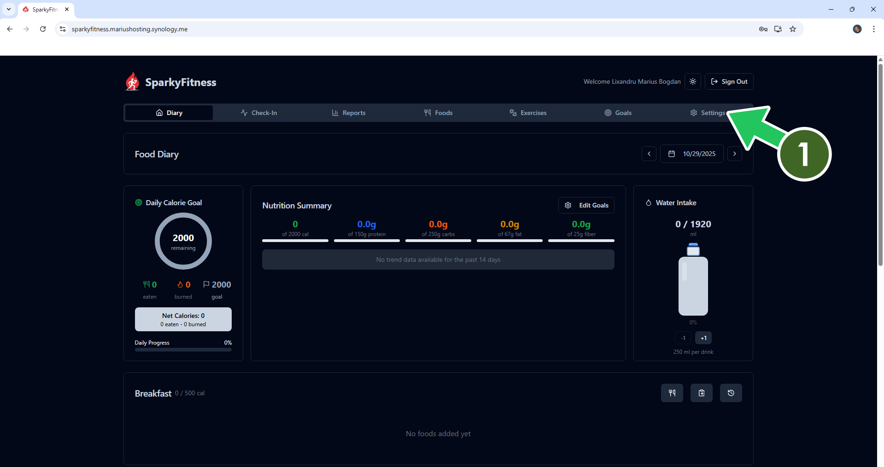Toggle the password manager key icon
This screenshot has height=467, width=884.
763,29
